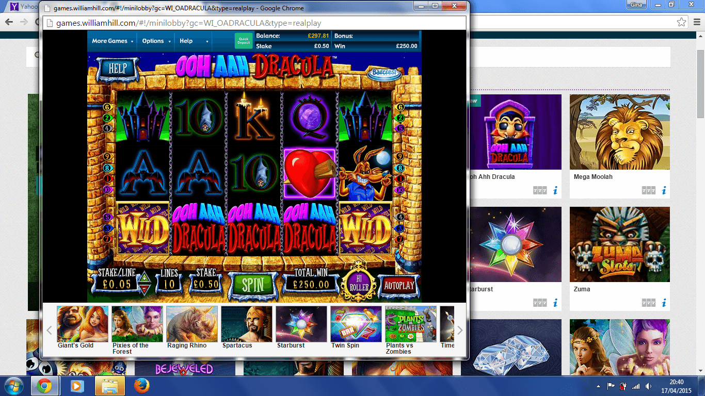The height and width of the screenshot is (396, 705).
Task: Expand the Options menu
Action: [156, 41]
